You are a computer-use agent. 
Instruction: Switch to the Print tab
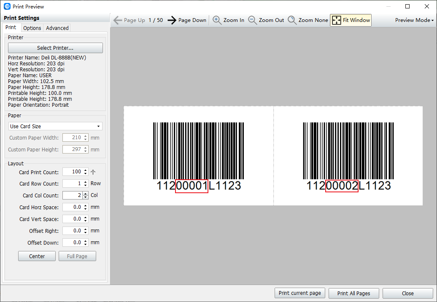[x=11, y=27]
